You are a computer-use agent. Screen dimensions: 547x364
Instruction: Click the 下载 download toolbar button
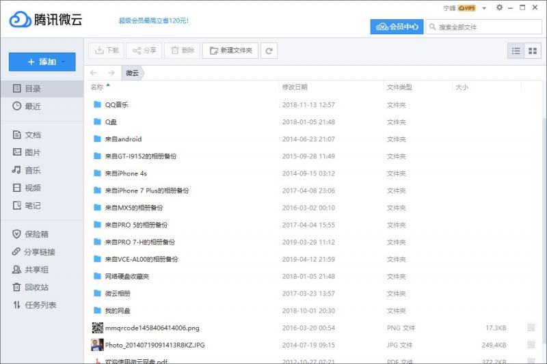pyautogui.click(x=107, y=51)
